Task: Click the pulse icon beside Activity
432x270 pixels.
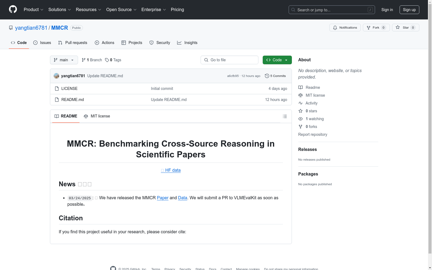Action: (x=301, y=103)
